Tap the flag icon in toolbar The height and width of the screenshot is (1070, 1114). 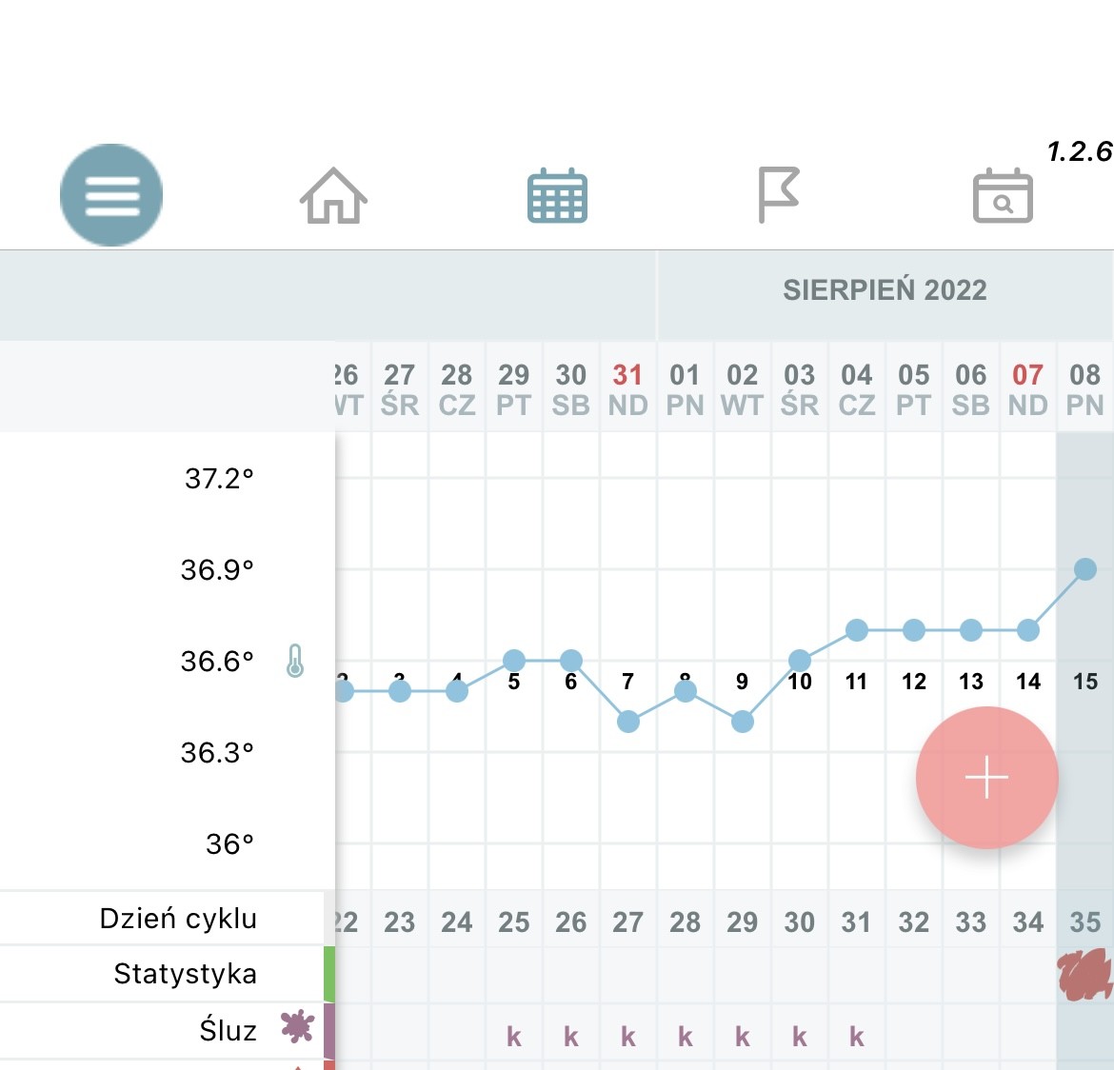(778, 194)
